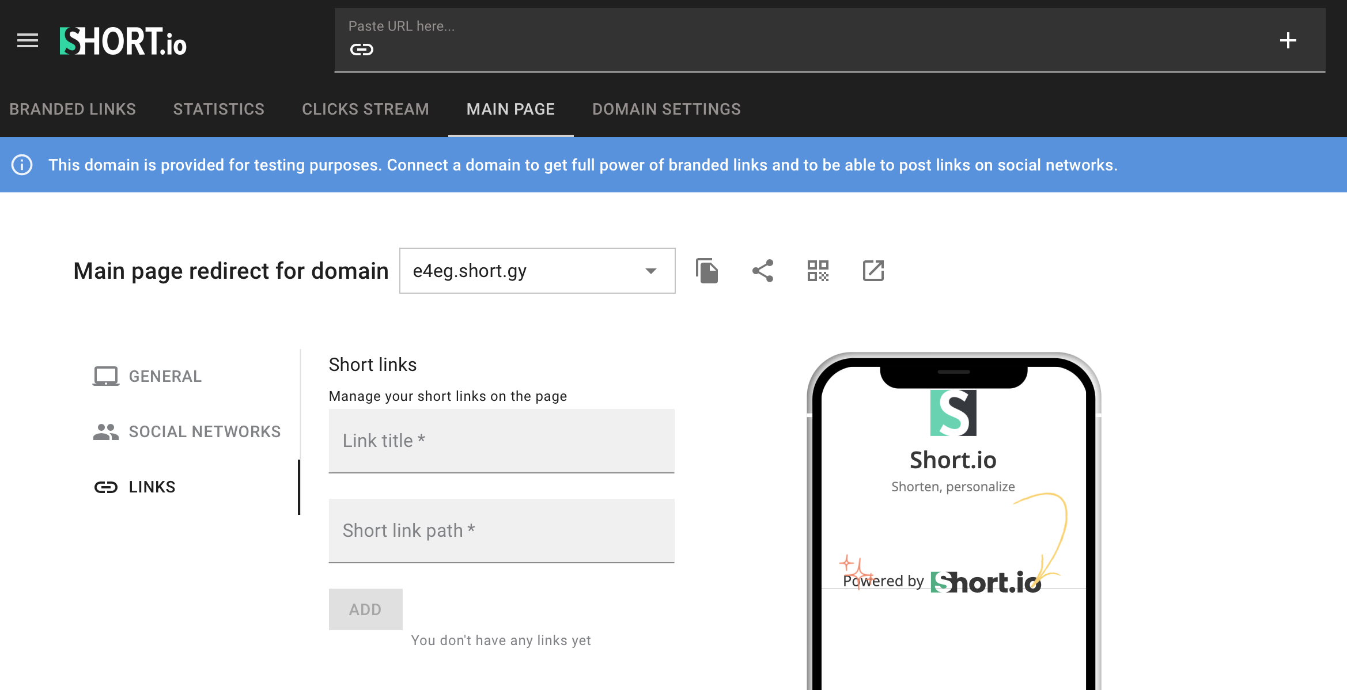Image resolution: width=1347 pixels, height=690 pixels.
Task: Click the QR code icon
Action: tap(818, 270)
